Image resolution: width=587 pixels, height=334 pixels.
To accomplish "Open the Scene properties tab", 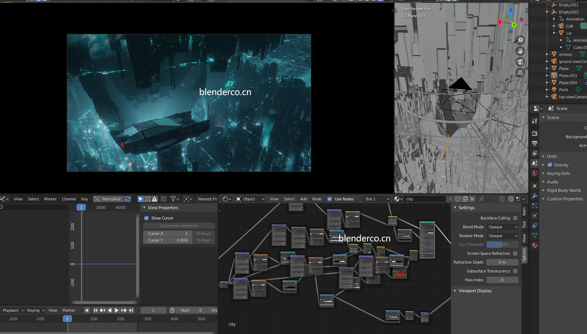I will pos(535,163).
